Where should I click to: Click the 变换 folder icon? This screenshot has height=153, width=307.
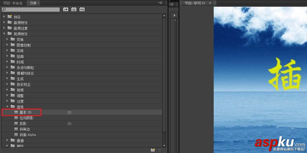coord(13,39)
